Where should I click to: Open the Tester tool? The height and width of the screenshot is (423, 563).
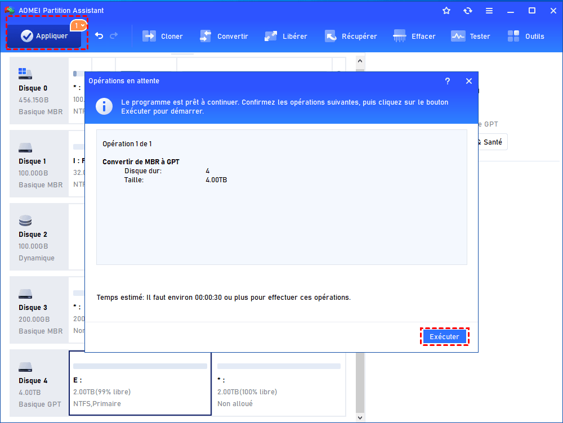coord(470,36)
